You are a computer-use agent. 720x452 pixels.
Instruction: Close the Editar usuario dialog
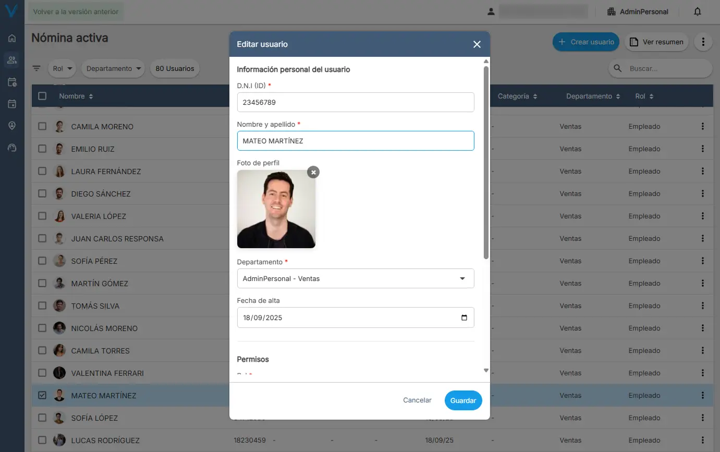(477, 44)
